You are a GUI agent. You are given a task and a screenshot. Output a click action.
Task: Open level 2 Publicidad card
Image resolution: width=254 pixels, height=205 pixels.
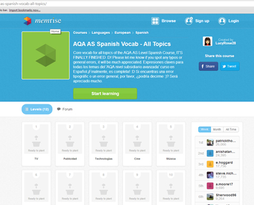point(70,144)
